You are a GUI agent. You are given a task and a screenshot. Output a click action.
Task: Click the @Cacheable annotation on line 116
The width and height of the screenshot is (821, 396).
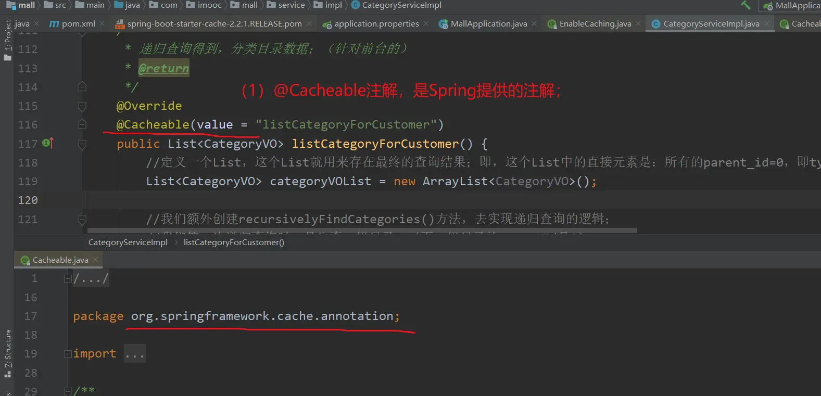(153, 124)
